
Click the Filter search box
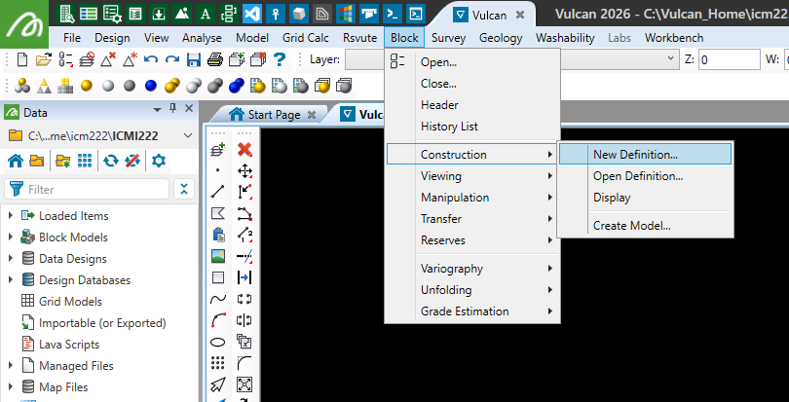pyautogui.click(x=87, y=189)
